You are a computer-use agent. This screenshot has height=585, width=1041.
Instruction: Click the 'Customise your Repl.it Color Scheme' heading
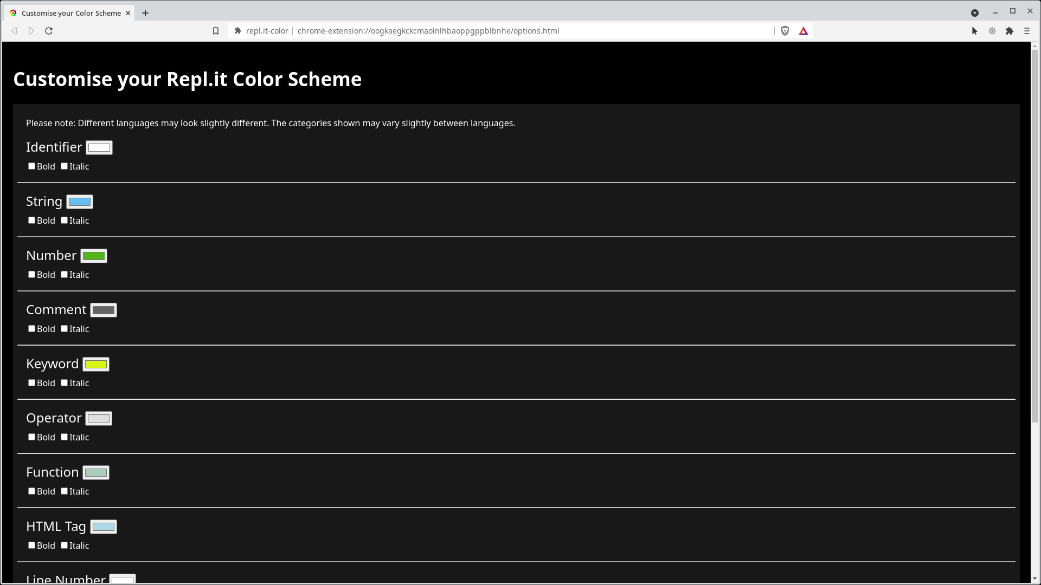[x=187, y=79]
